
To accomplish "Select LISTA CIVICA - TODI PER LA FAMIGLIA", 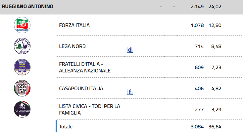I will click(90, 110).
